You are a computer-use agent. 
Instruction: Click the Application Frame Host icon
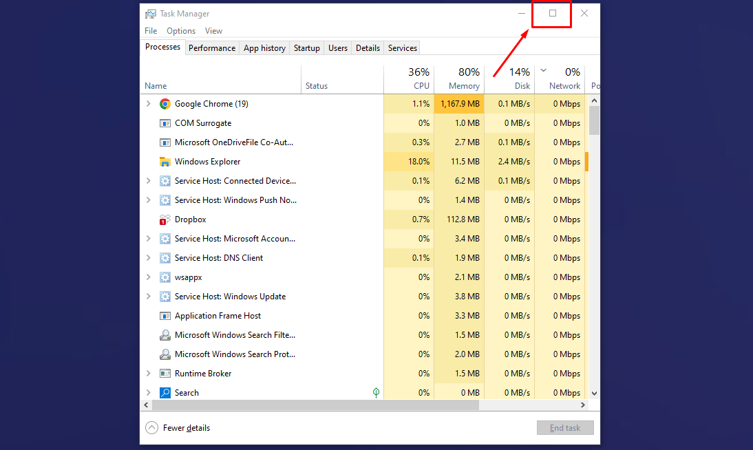[x=165, y=316]
